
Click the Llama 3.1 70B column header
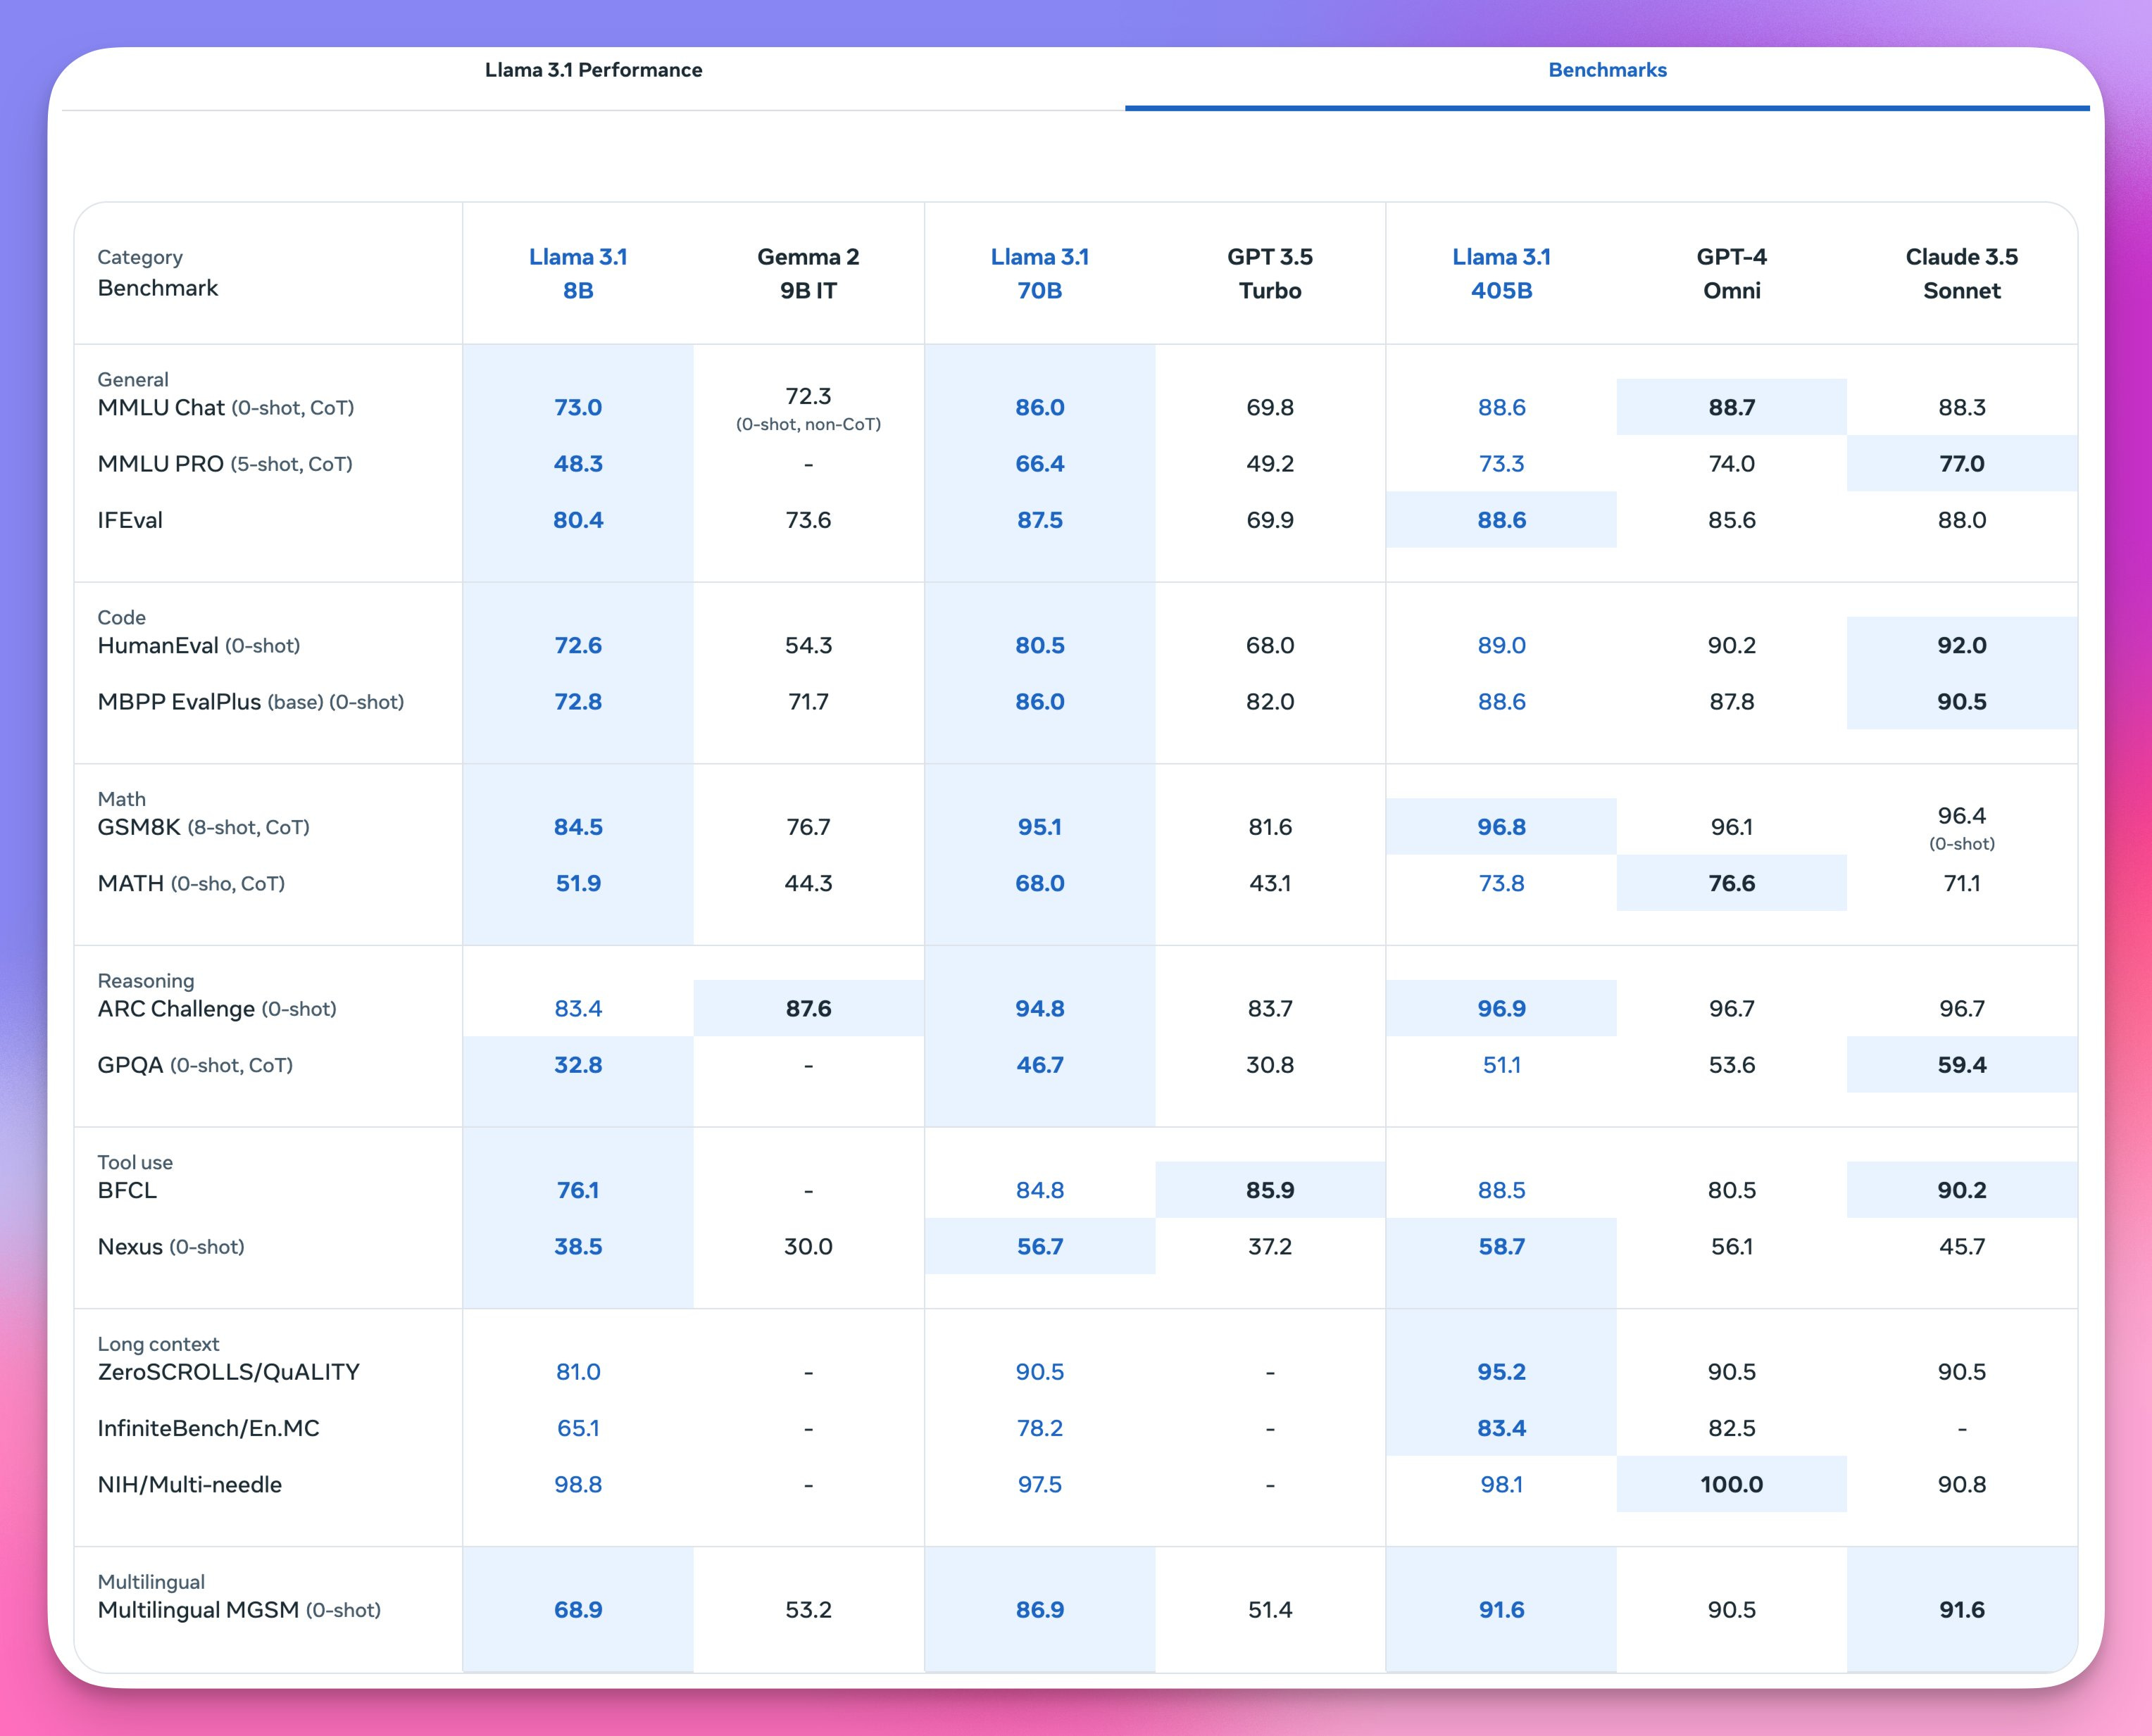click(1039, 273)
